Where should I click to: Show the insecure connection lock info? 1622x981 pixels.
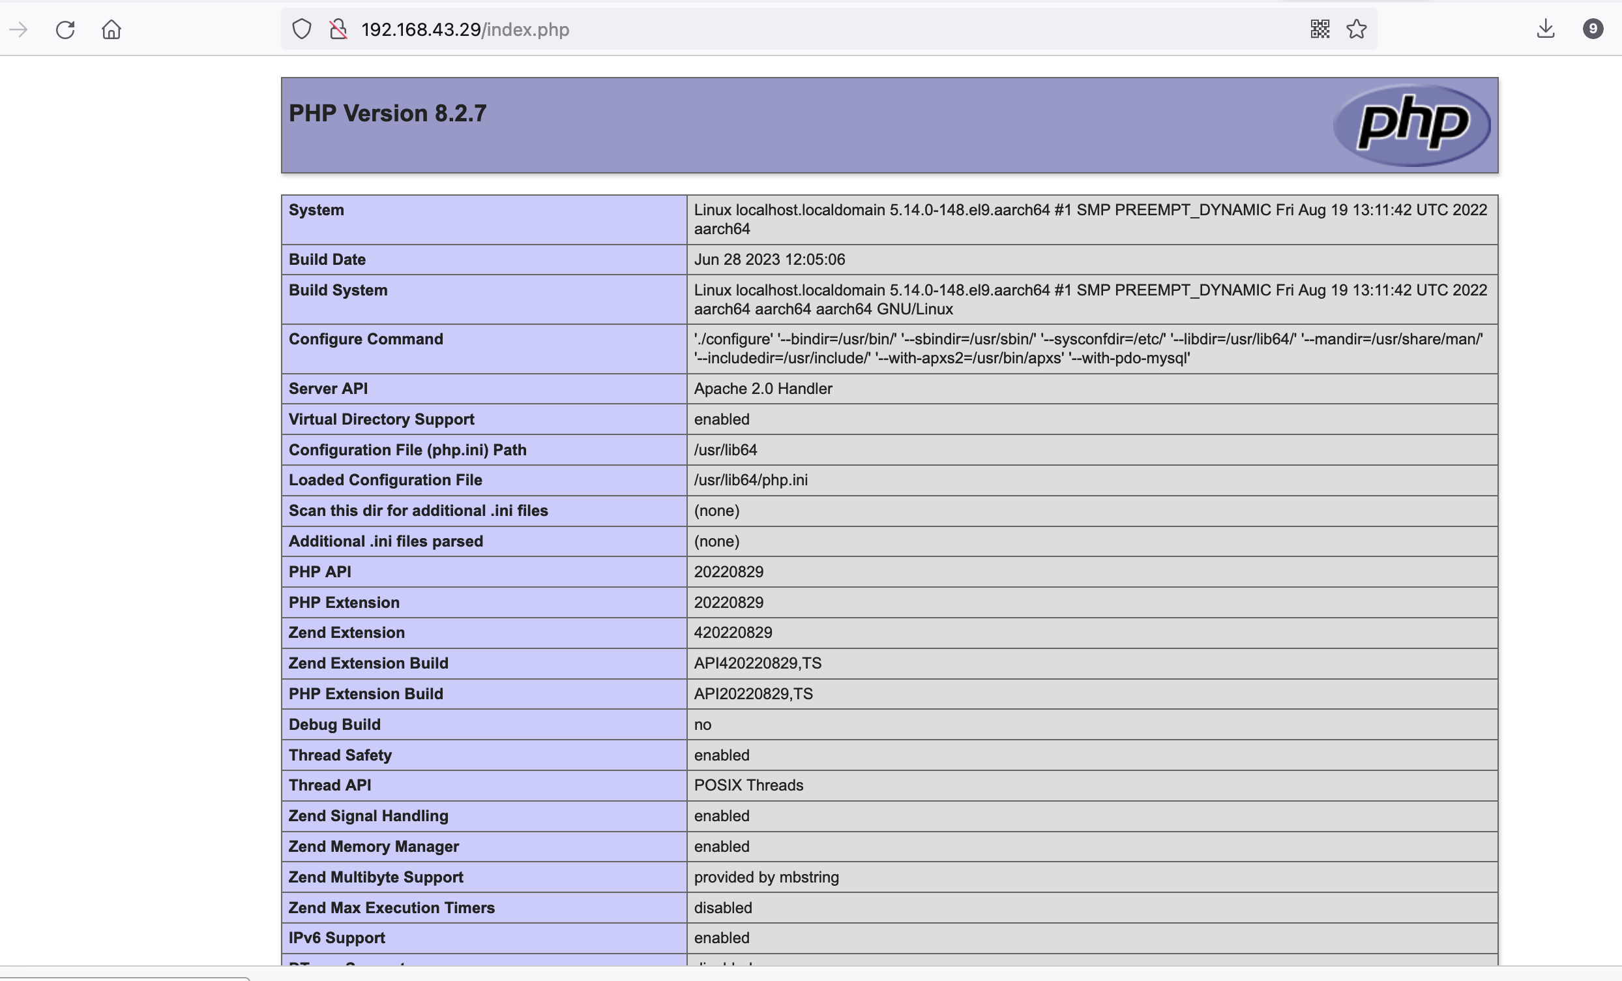(x=338, y=29)
